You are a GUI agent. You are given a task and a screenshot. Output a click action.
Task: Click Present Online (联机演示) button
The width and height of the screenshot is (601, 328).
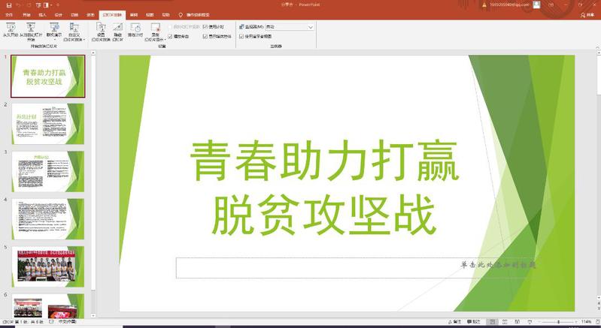click(x=53, y=31)
